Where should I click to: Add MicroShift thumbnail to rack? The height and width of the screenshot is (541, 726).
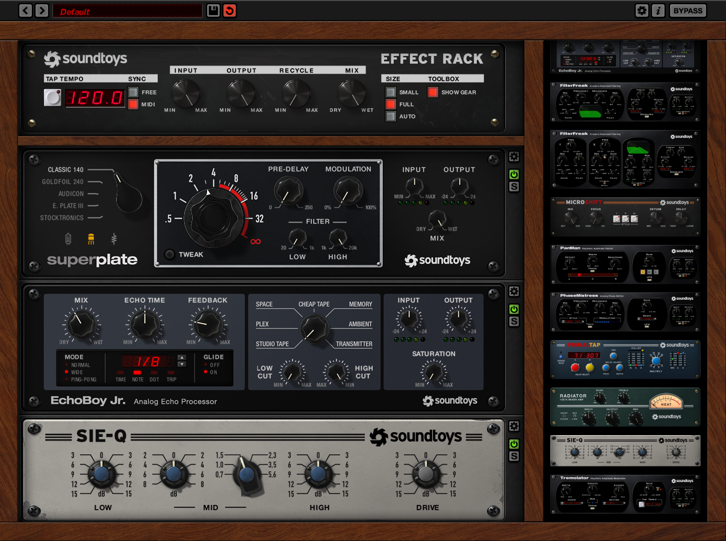coord(625,217)
